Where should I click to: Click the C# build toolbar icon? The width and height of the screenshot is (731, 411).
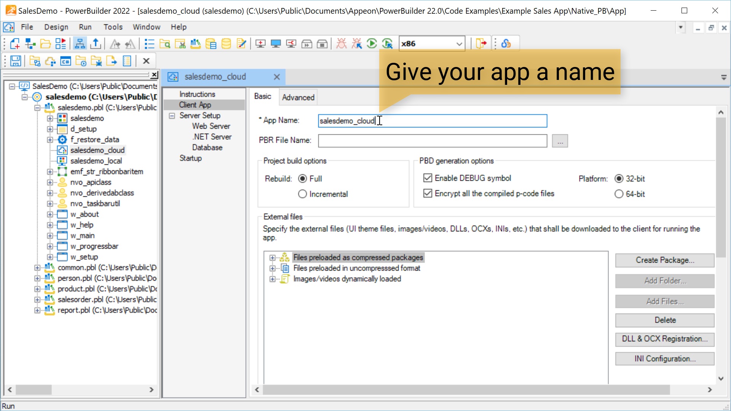[x=65, y=61]
